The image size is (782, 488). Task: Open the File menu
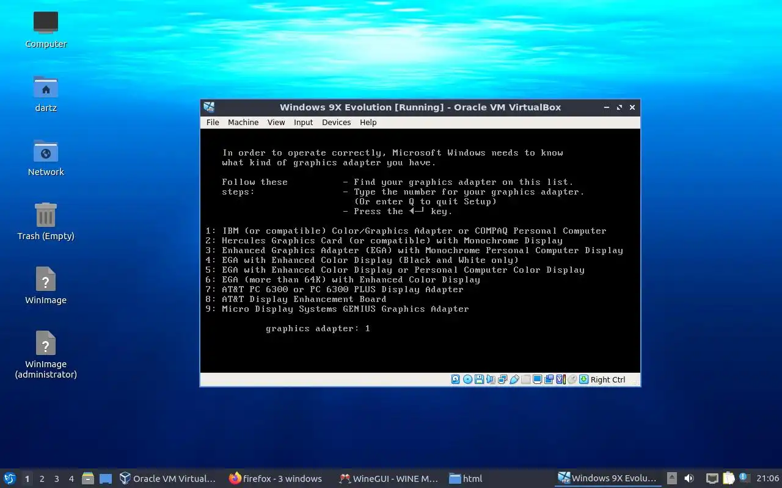[213, 122]
